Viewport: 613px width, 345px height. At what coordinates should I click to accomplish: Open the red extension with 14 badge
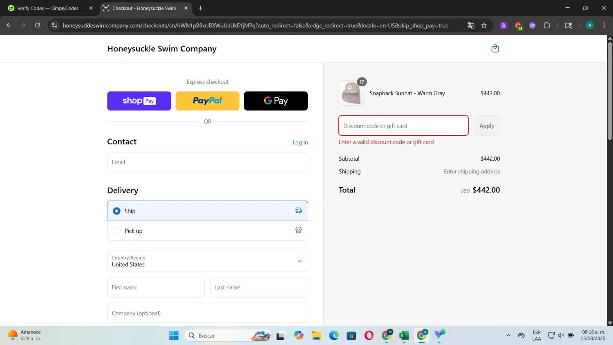click(518, 26)
